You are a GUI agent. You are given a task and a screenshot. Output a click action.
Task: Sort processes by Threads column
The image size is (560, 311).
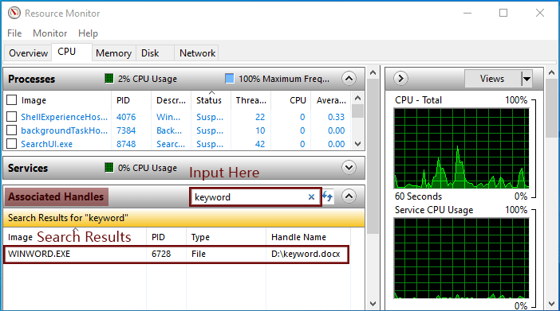[x=250, y=100]
